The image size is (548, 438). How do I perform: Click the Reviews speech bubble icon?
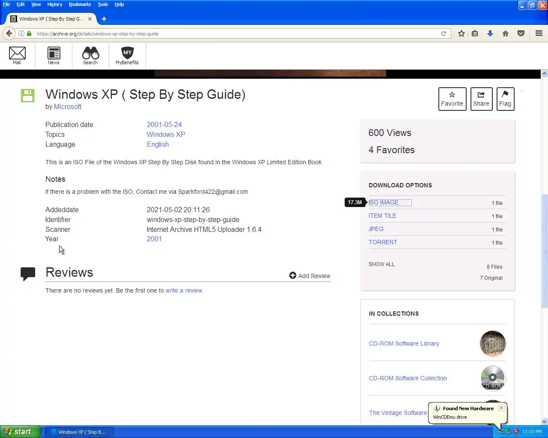pos(28,274)
